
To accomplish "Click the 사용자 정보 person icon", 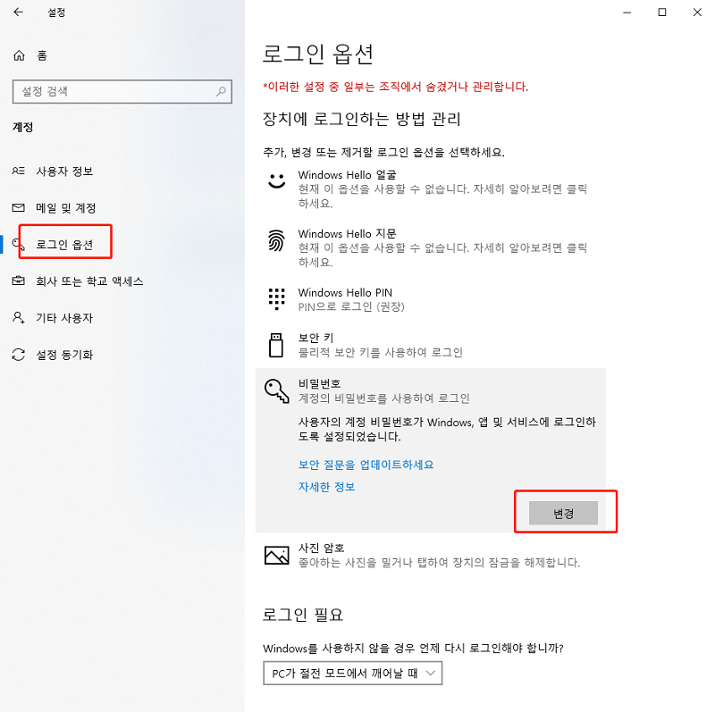I will 18,171.
